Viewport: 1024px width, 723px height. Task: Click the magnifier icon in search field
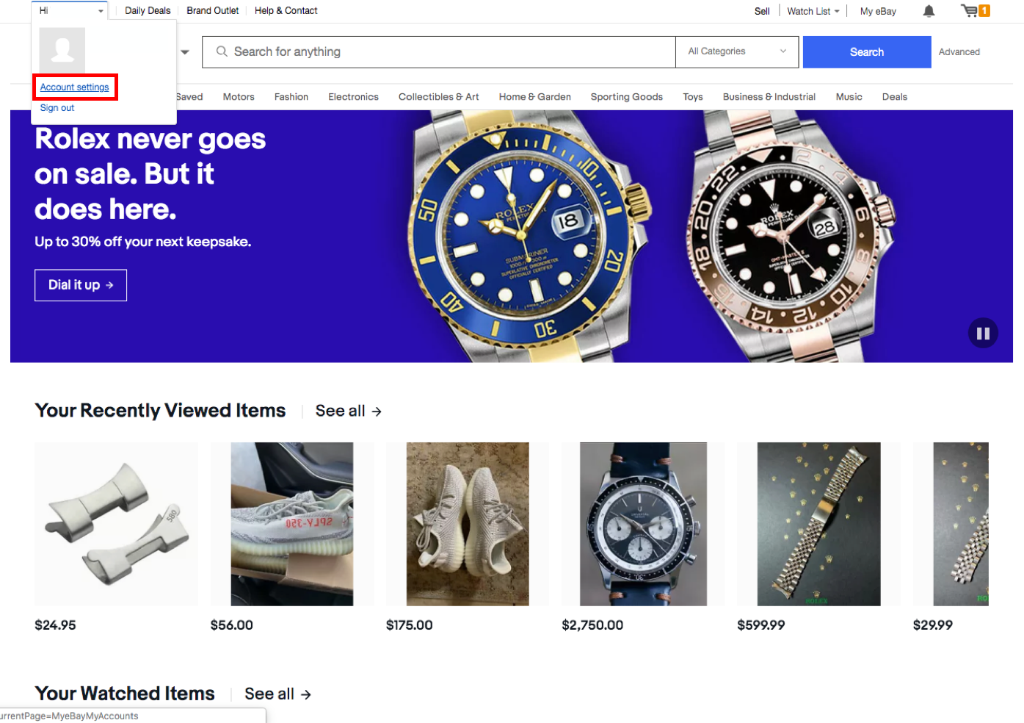222,51
